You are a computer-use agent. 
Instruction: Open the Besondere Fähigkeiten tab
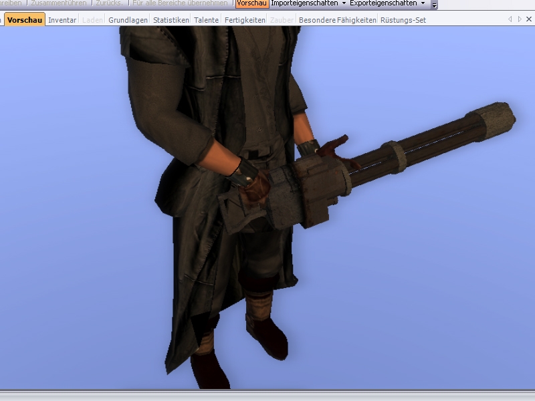coord(337,20)
